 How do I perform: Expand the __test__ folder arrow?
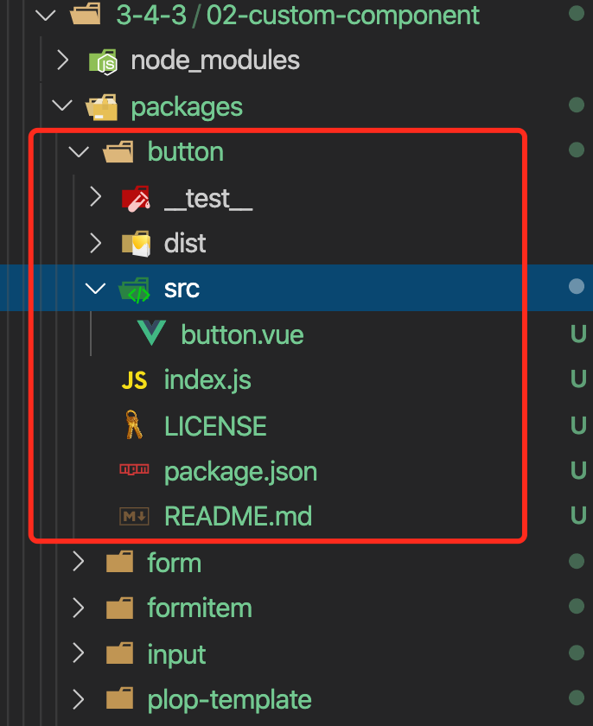pyautogui.click(x=96, y=197)
